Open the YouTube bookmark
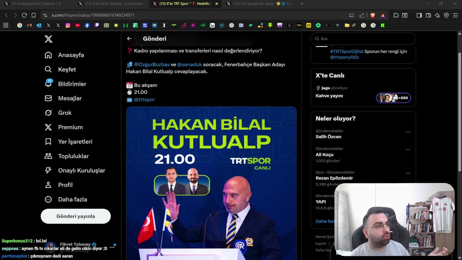The width and height of the screenshot is (462, 260). tap(77, 25)
